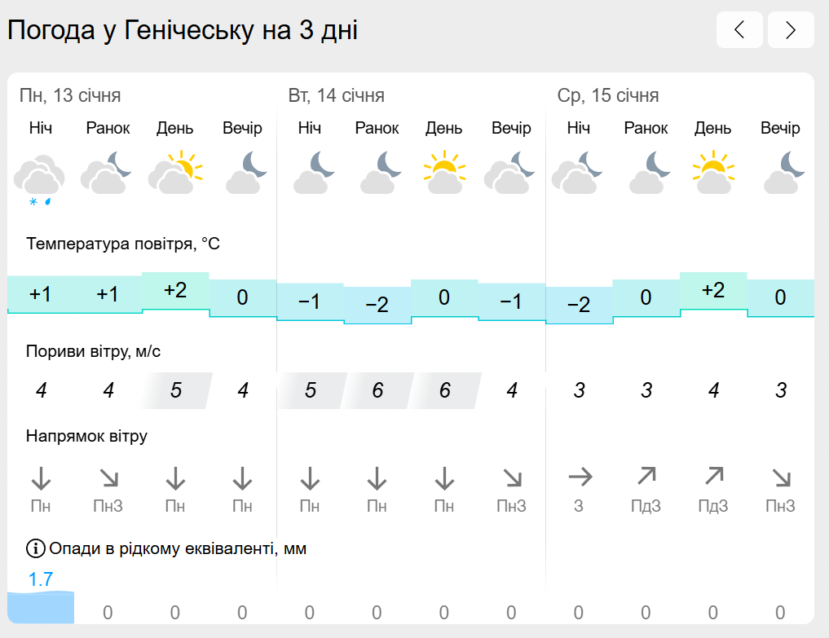
Task: Click Monday morning northwest wind arrow
Action: 109,477
